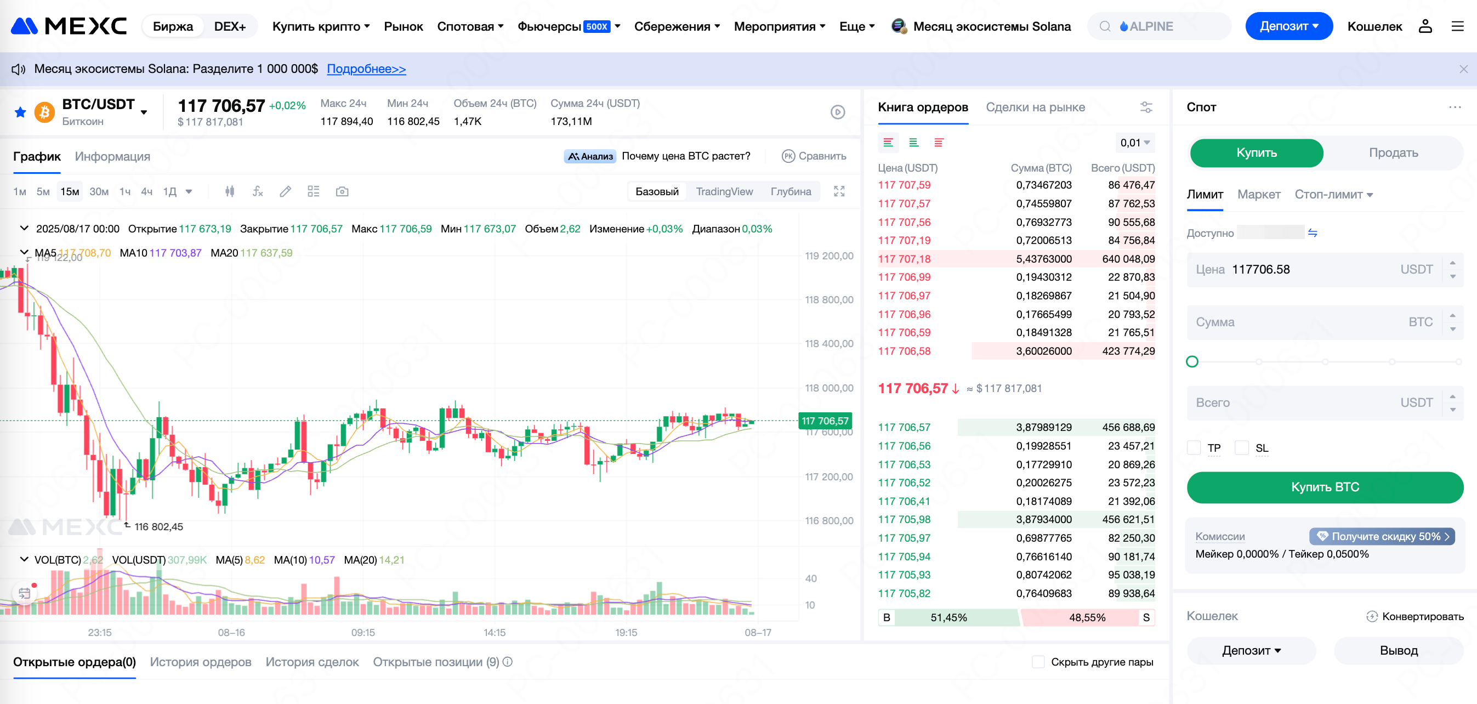The width and height of the screenshot is (1477, 704).
Task: Open the Order history tab
Action: point(201,662)
